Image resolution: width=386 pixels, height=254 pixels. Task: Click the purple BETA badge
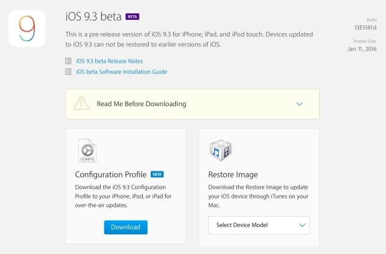click(133, 16)
